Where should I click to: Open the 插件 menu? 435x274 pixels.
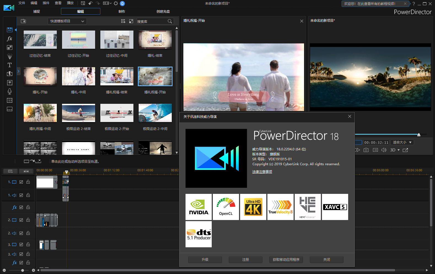(x=46, y=3)
